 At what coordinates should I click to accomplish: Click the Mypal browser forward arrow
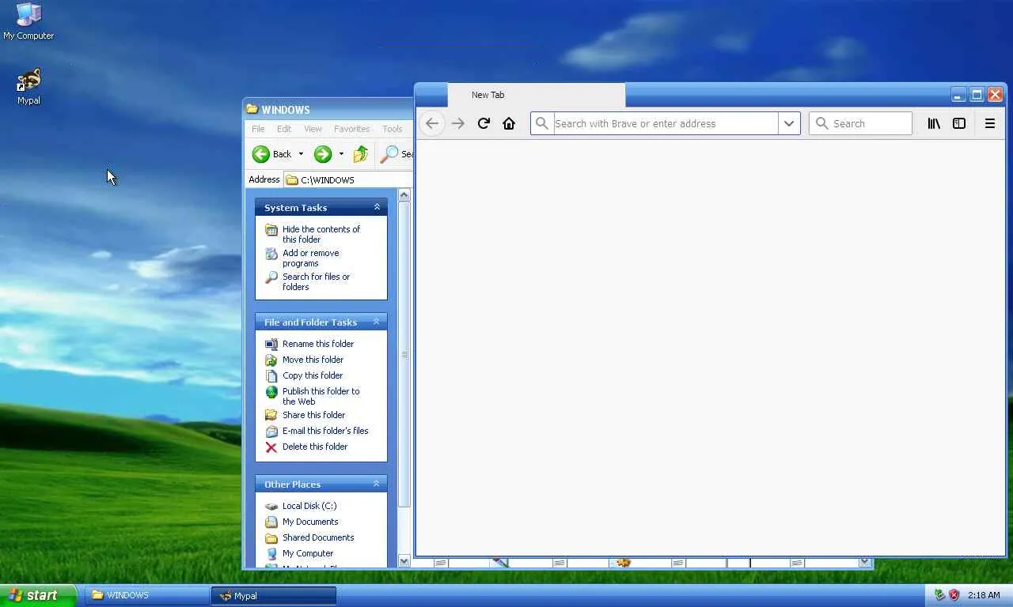point(458,123)
